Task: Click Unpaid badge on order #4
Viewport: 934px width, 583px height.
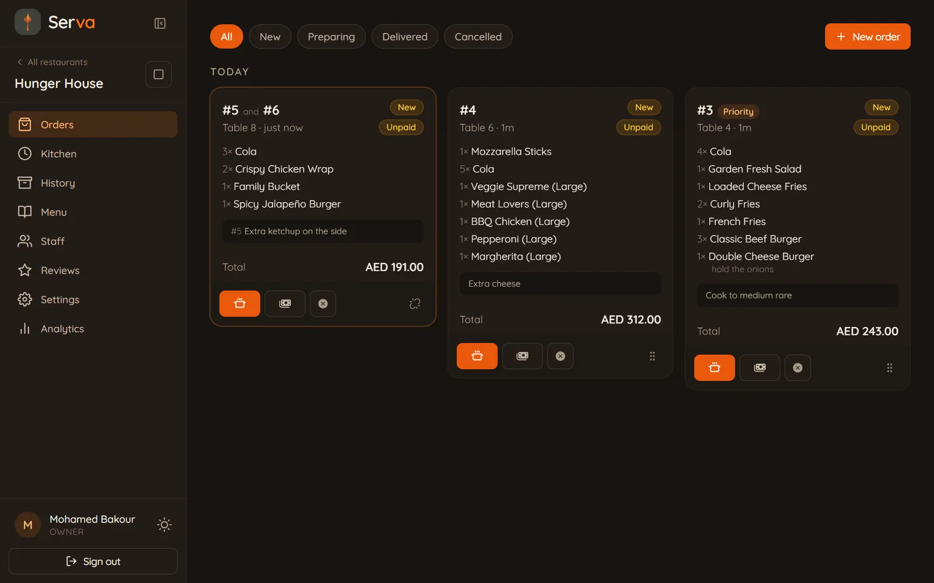Action: pos(638,127)
